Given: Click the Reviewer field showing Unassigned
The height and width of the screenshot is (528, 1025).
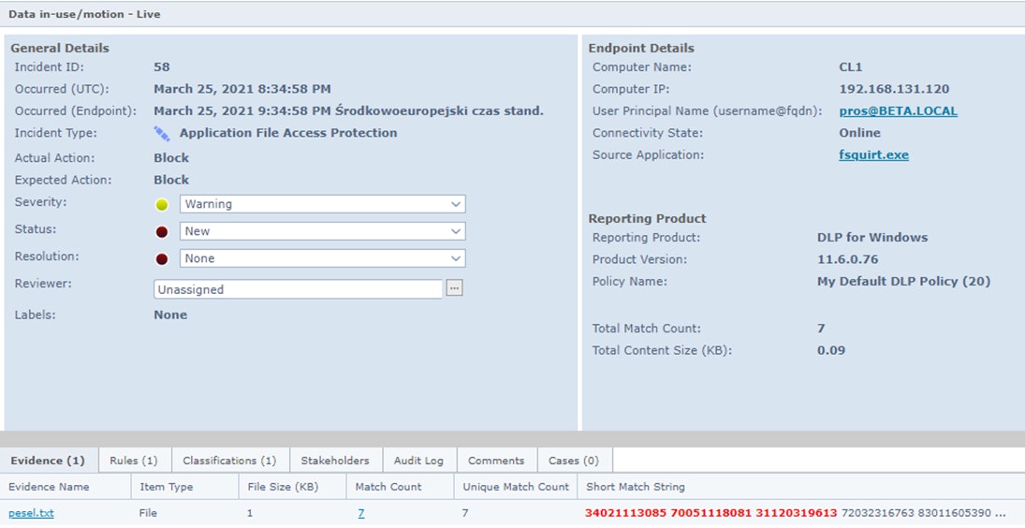Looking at the screenshot, I should 298,290.
